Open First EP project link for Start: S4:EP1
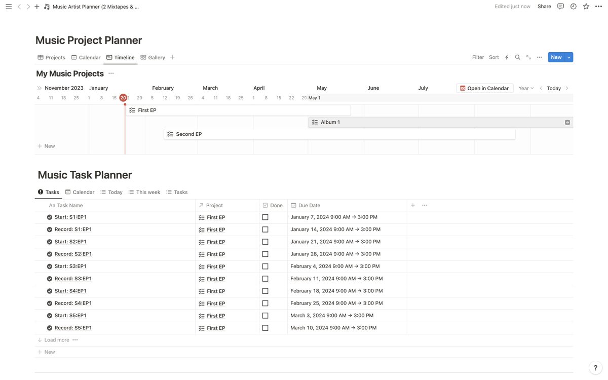This screenshot has height=380, width=608. [x=212, y=291]
